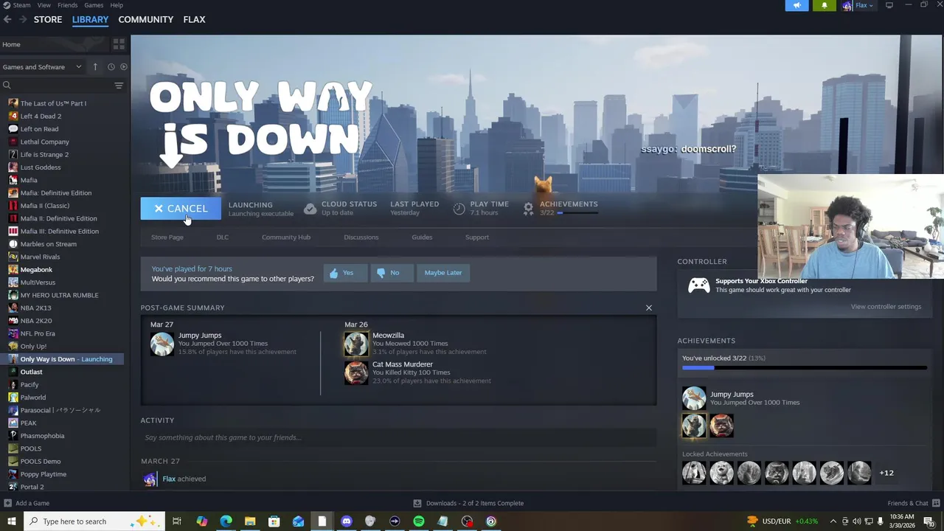944x531 pixels.
Task: Open Downloads status in bottom bar
Action: (468, 504)
